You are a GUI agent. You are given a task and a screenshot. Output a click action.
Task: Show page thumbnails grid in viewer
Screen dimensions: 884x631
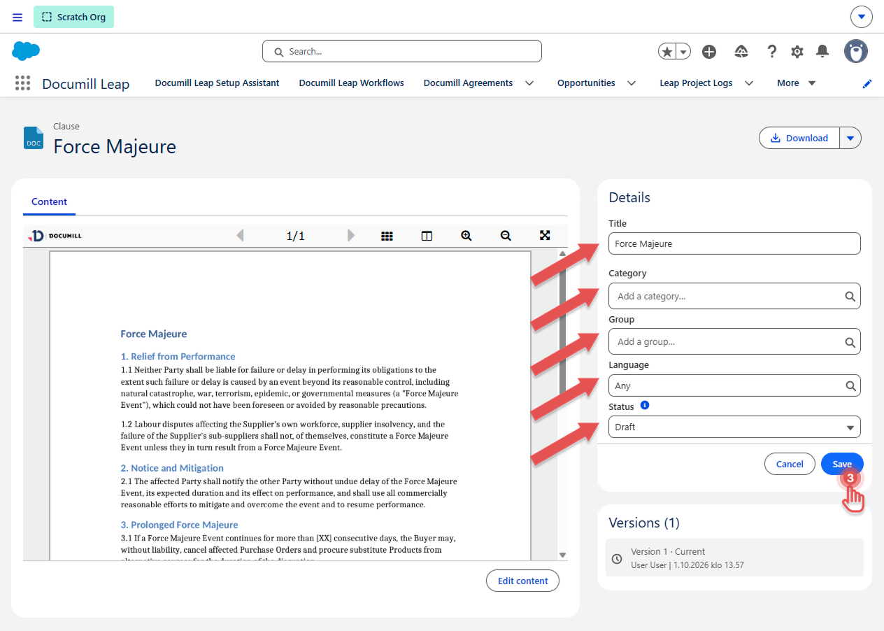point(387,236)
